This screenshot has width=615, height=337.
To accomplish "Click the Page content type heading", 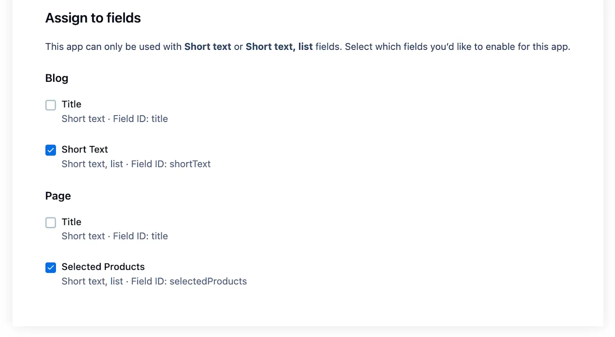I will click(x=58, y=196).
